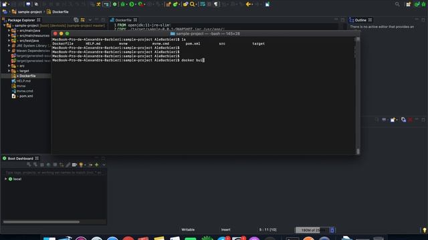Open Boot Dashboard view menu chevron
The height and width of the screenshot is (240, 428).
coord(104,165)
